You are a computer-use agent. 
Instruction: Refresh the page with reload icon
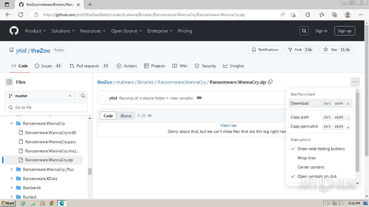coord(21,15)
